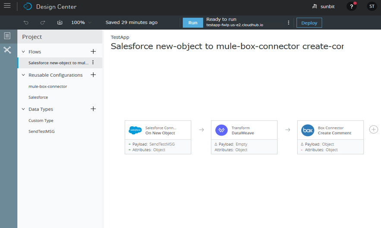This screenshot has height=228, width=381.
Task: Click the flow title heading
Action: (227, 46)
